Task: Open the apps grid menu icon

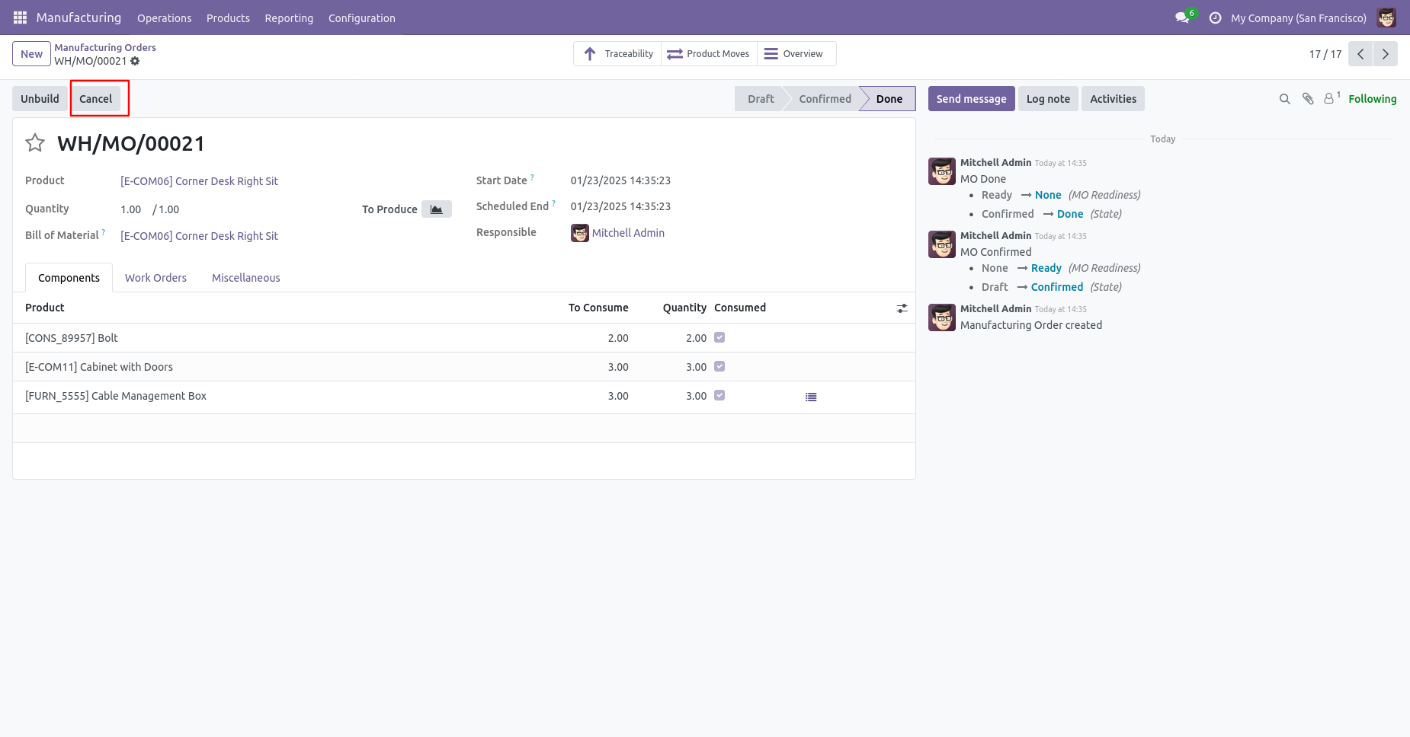Action: (20, 18)
